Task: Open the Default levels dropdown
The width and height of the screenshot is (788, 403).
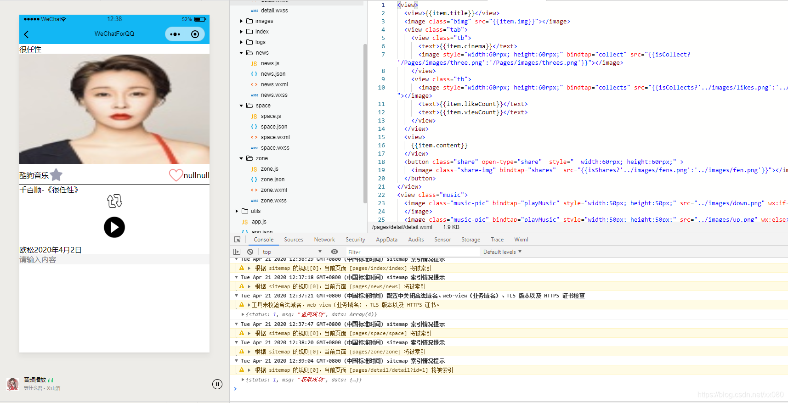Action: coord(502,252)
